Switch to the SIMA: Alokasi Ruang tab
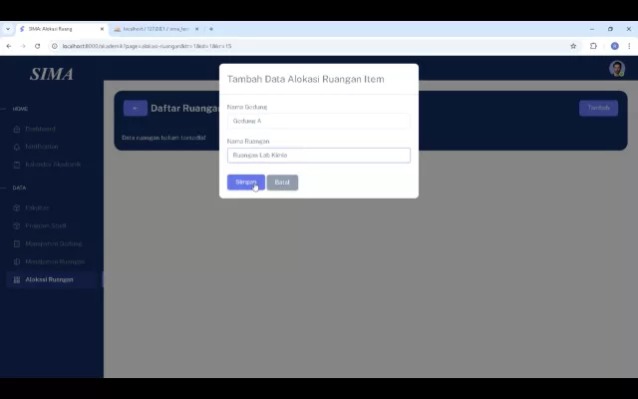Viewport: 638px width, 399px height. pos(61,29)
